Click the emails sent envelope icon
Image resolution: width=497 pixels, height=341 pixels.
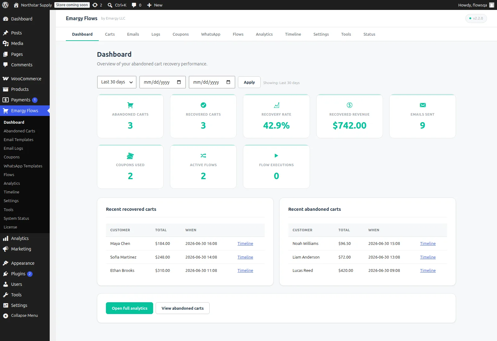[x=422, y=105]
